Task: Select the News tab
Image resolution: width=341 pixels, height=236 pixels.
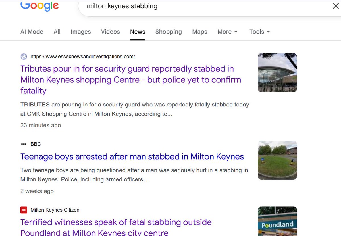Action: coord(138,32)
